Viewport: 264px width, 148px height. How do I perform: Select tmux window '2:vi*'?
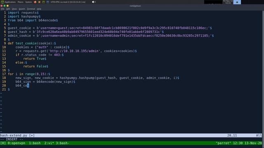point(49,143)
